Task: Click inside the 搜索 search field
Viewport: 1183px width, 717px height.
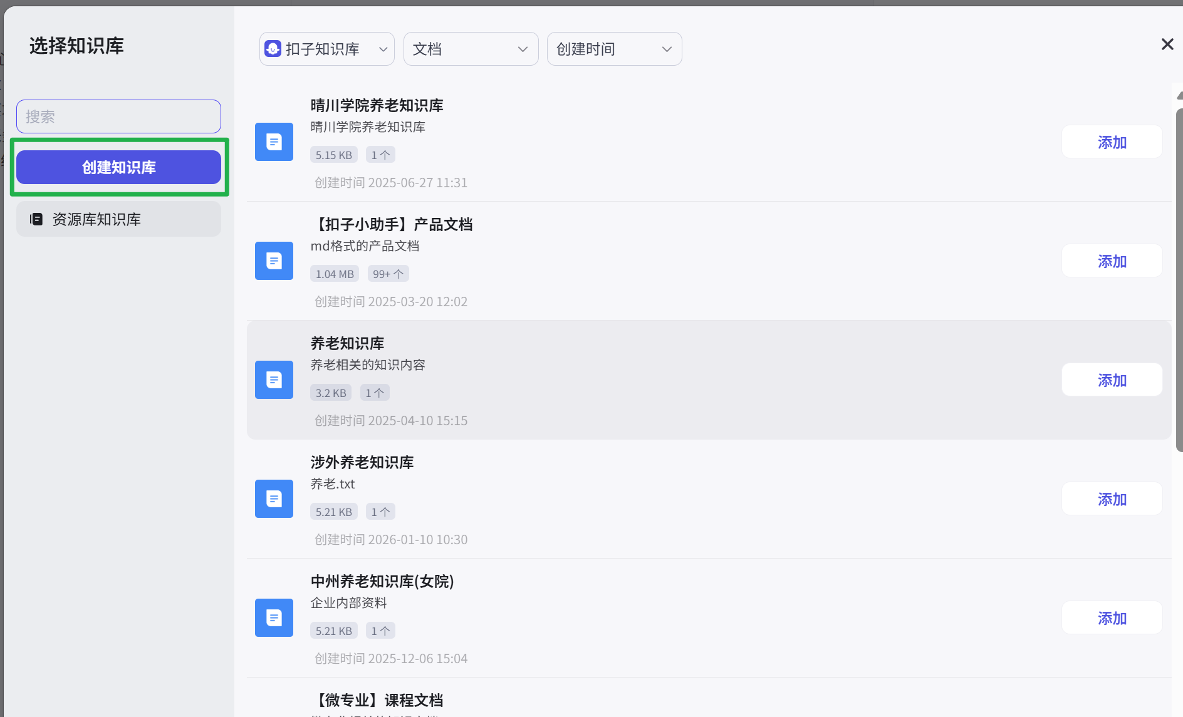Action: pyautogui.click(x=118, y=116)
